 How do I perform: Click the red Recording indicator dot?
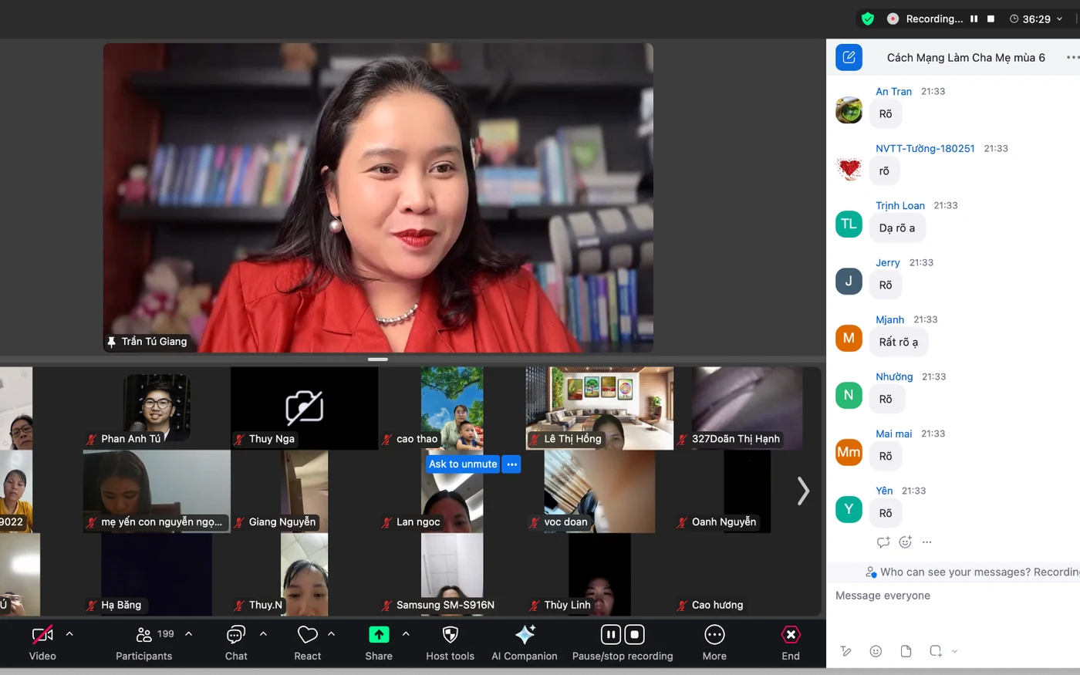click(x=893, y=19)
